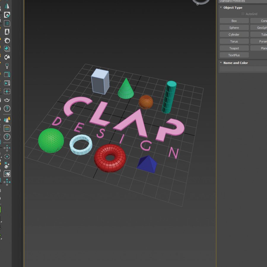Click the question mark below the striped document
The width and height of the screenshot is (267, 267).
coord(7,137)
